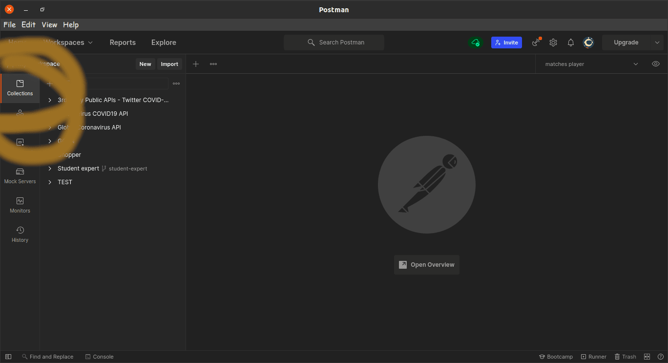Open the notifications bell
The height and width of the screenshot is (363, 668).
click(571, 43)
